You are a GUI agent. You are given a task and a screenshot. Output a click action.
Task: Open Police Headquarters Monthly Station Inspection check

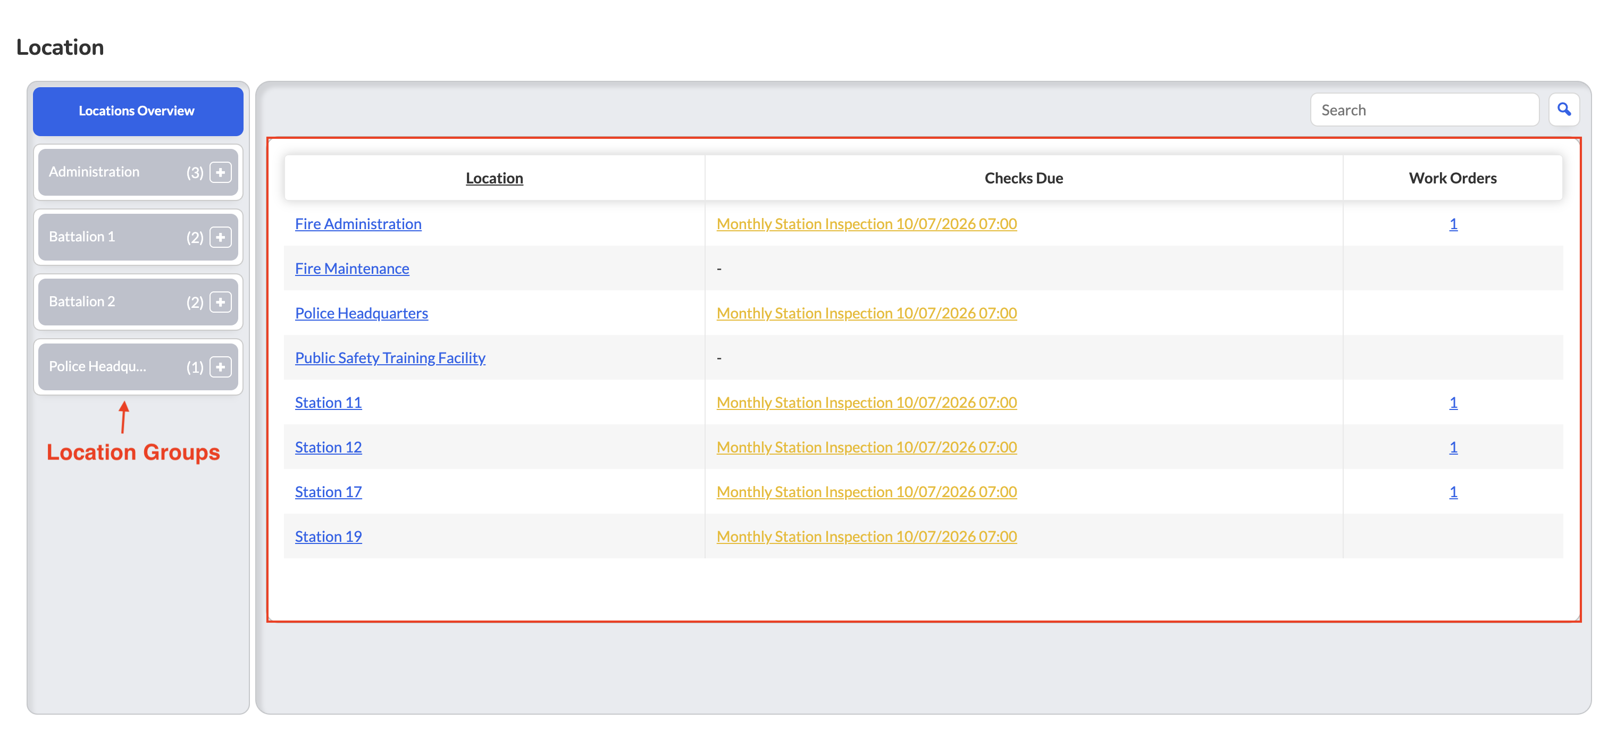click(x=866, y=313)
